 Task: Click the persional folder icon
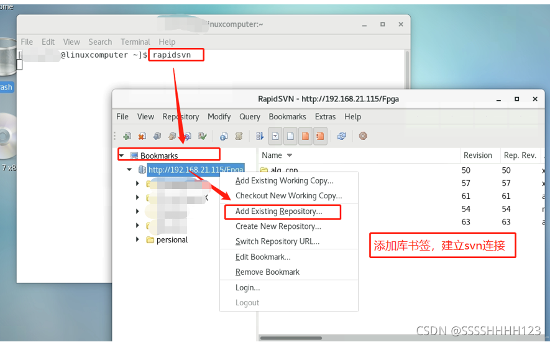pyautogui.click(x=150, y=240)
